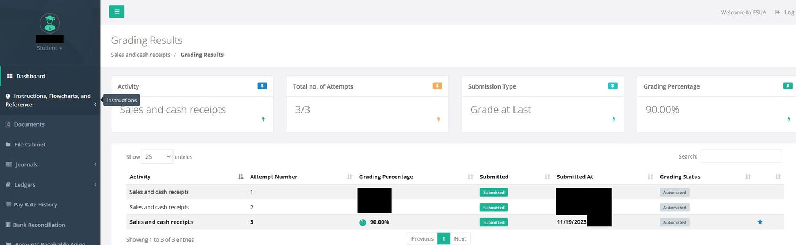Viewport: 796px width, 245px height.
Task: Click the Journals sidebar icon
Action: pos(9,164)
